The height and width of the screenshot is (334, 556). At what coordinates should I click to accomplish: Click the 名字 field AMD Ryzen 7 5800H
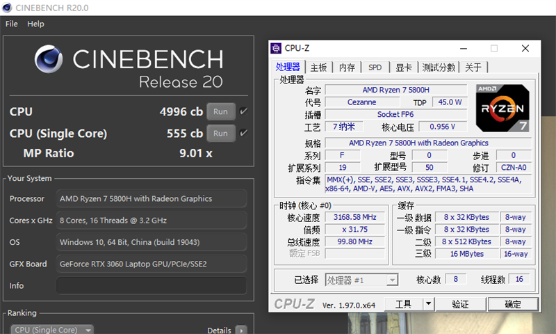[x=395, y=90]
